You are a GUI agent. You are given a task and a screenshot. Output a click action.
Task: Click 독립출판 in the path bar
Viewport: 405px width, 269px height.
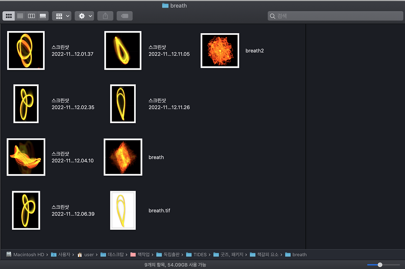click(x=168, y=254)
